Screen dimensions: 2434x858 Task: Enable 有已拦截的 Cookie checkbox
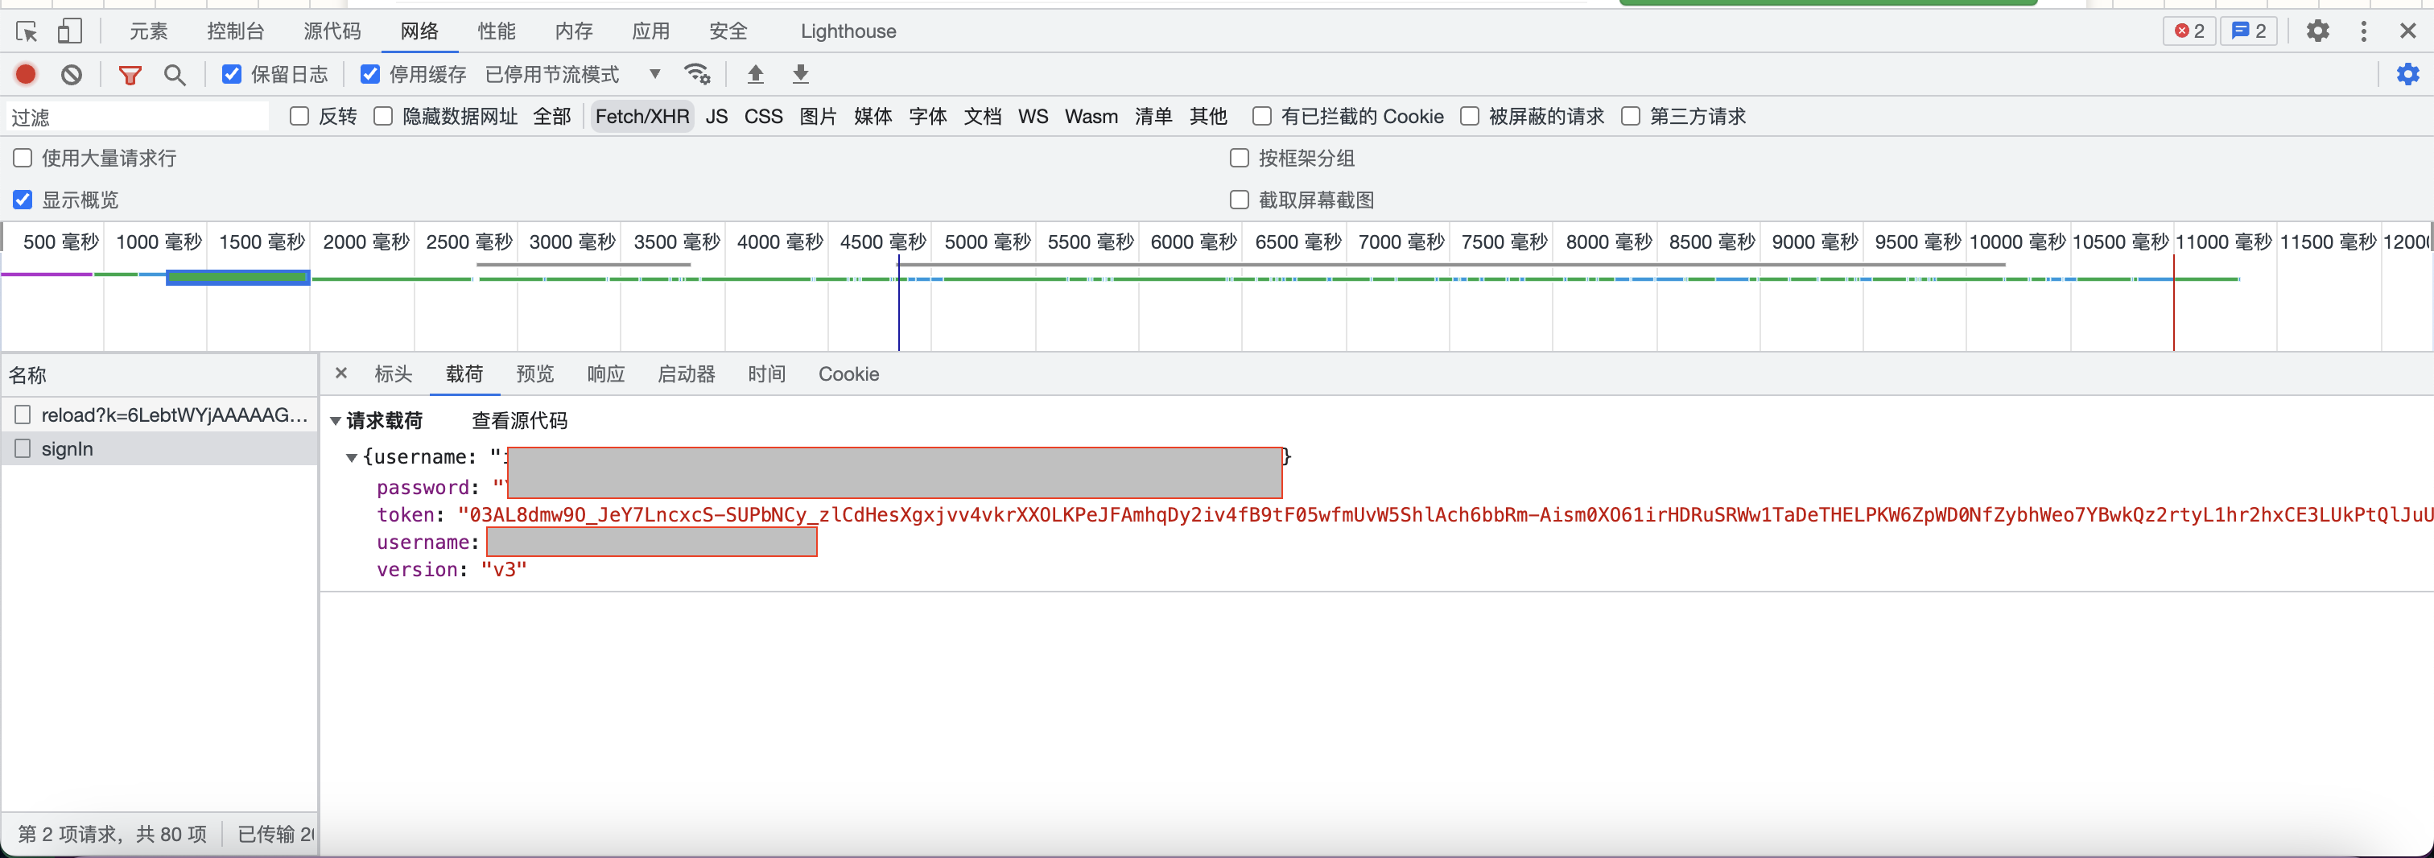click(x=1261, y=116)
